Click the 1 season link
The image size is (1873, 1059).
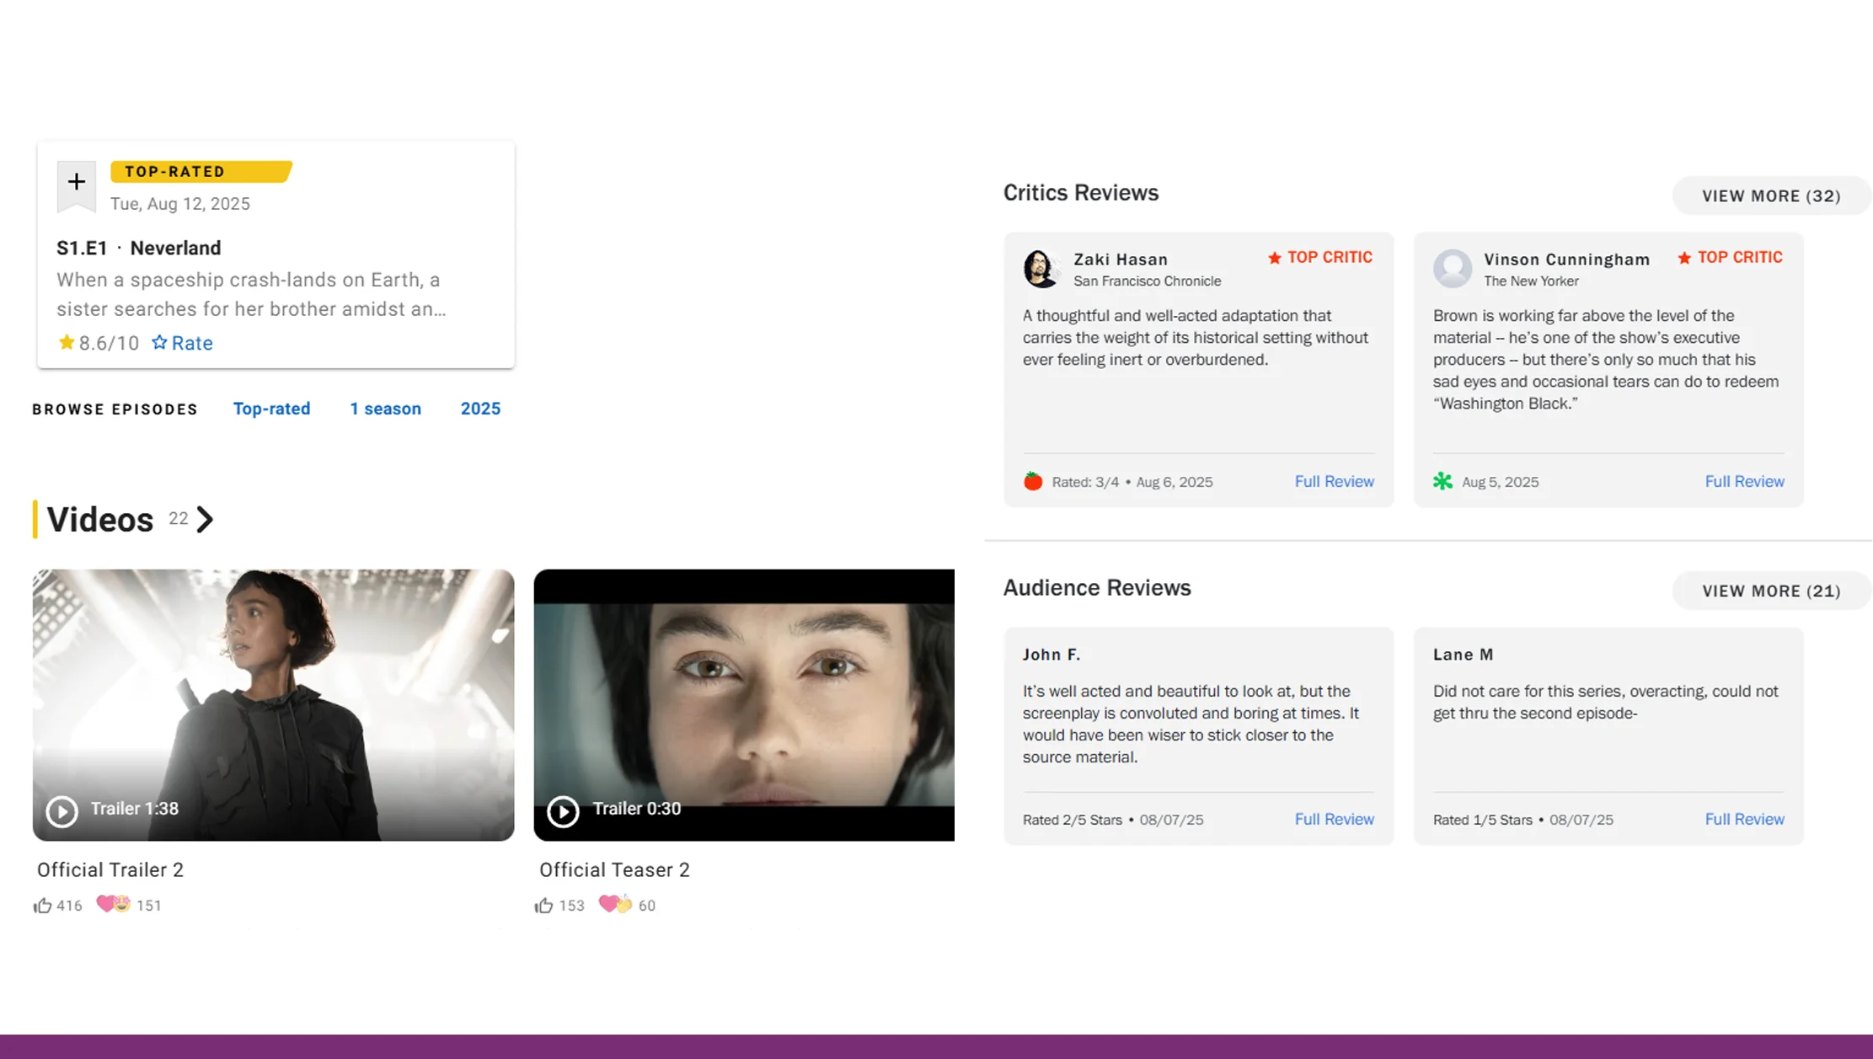tap(385, 409)
